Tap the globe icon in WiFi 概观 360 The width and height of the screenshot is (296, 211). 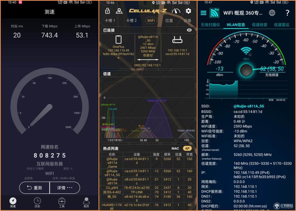272,13
